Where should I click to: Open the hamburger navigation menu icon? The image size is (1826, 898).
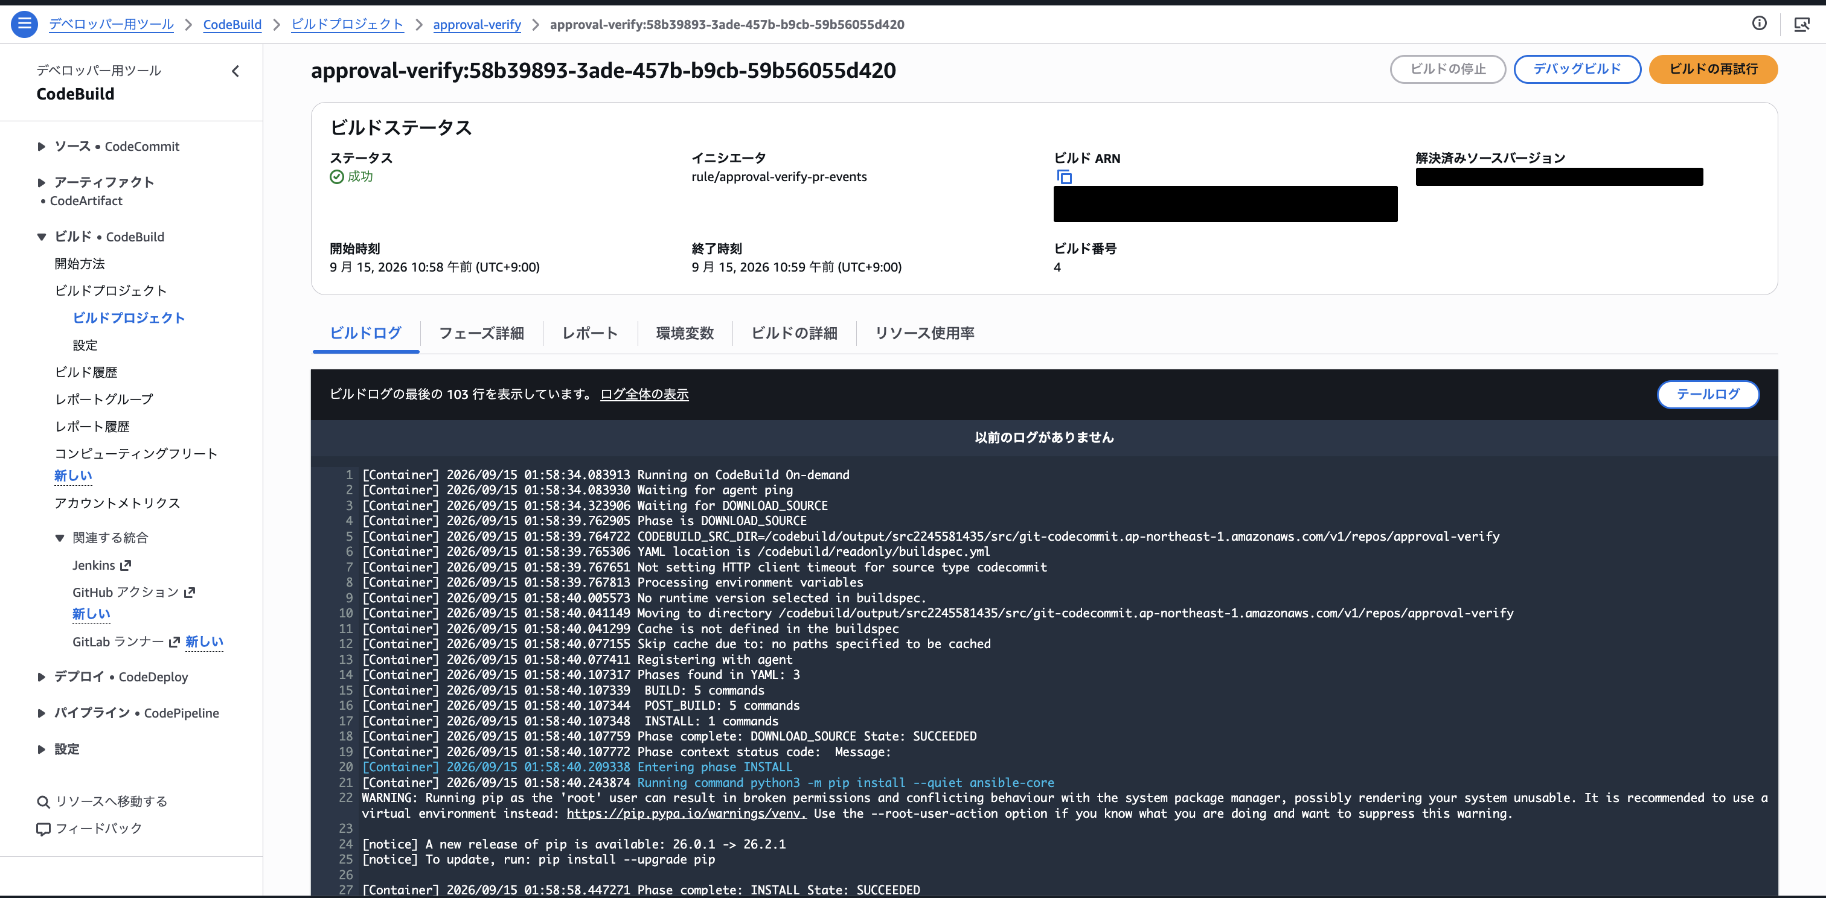point(24,24)
